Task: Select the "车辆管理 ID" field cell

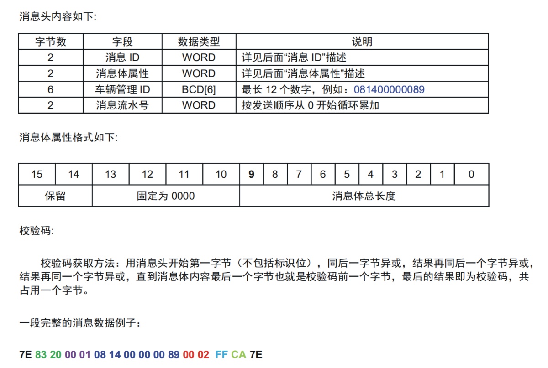Action: [x=122, y=89]
